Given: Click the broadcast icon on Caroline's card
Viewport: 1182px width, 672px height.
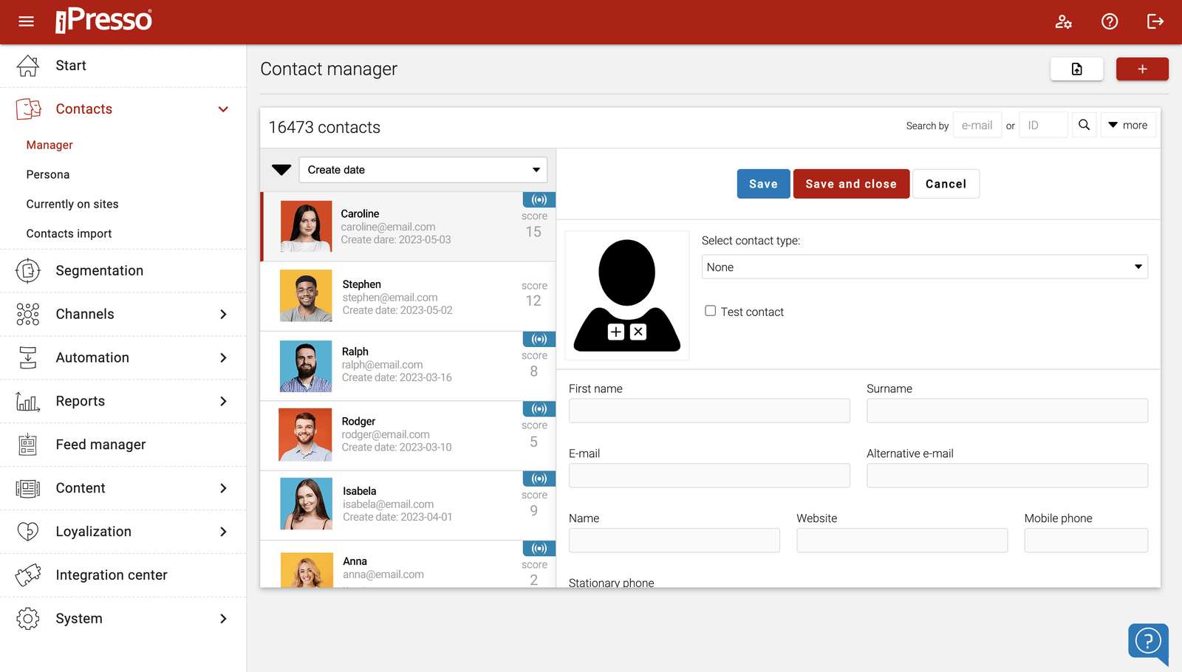Looking at the screenshot, I should (x=538, y=199).
